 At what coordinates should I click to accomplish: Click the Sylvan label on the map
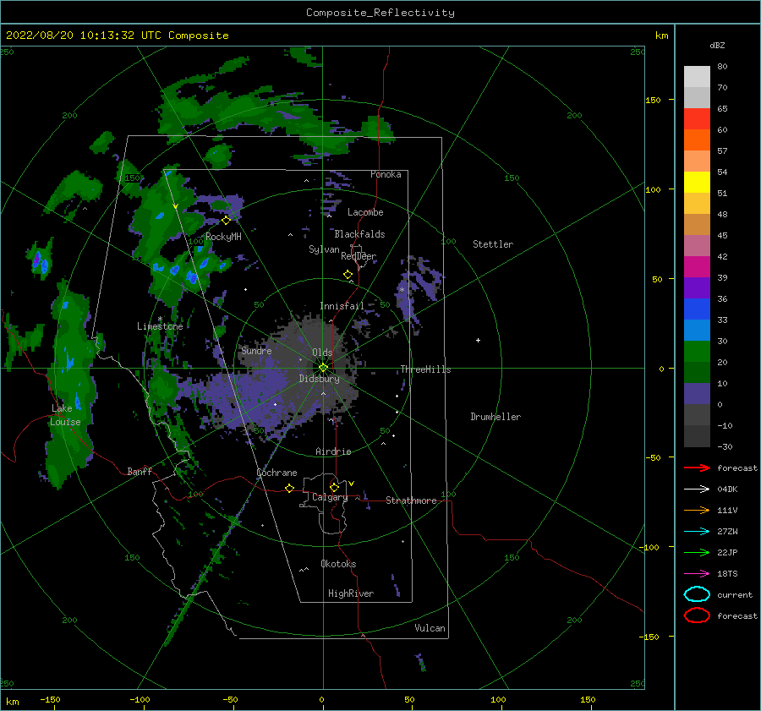pos(324,249)
